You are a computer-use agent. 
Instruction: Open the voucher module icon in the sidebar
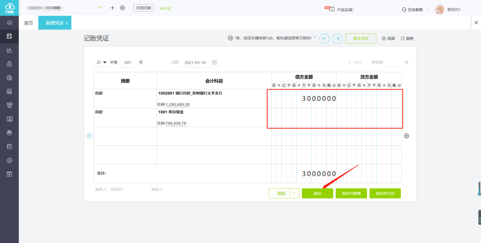pyautogui.click(x=9, y=36)
